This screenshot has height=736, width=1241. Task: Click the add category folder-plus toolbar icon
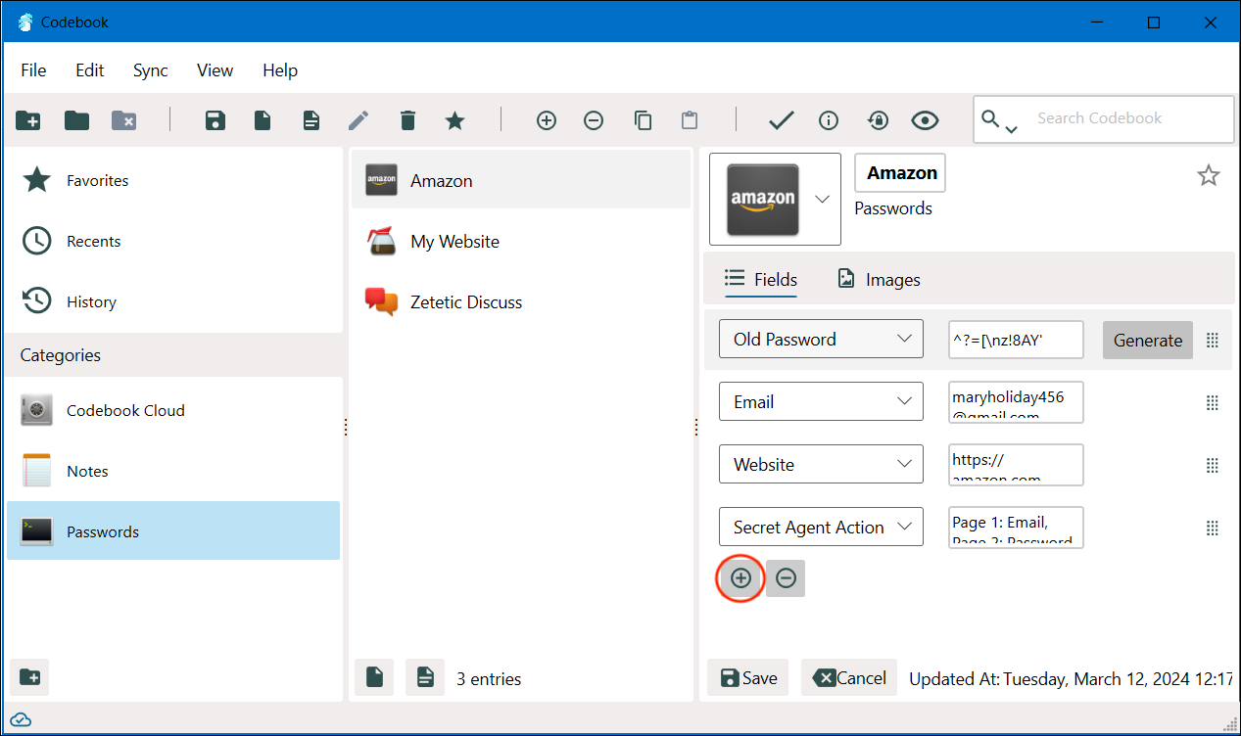point(28,120)
